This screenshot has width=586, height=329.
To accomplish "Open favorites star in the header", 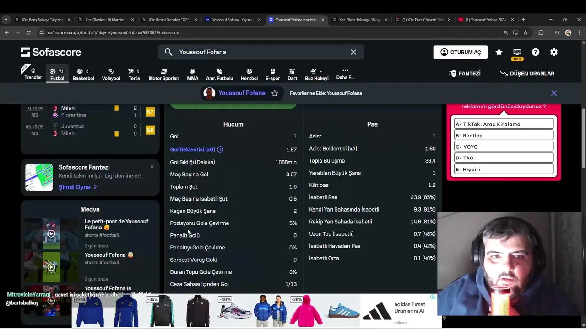I will 499,52.
